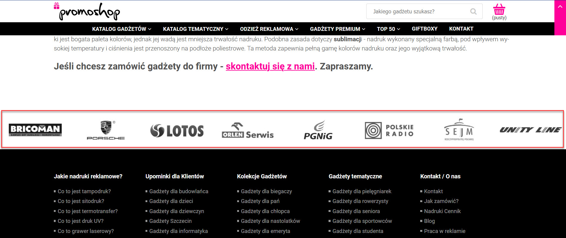Expand the Gadżety Premium menu

[x=337, y=29]
